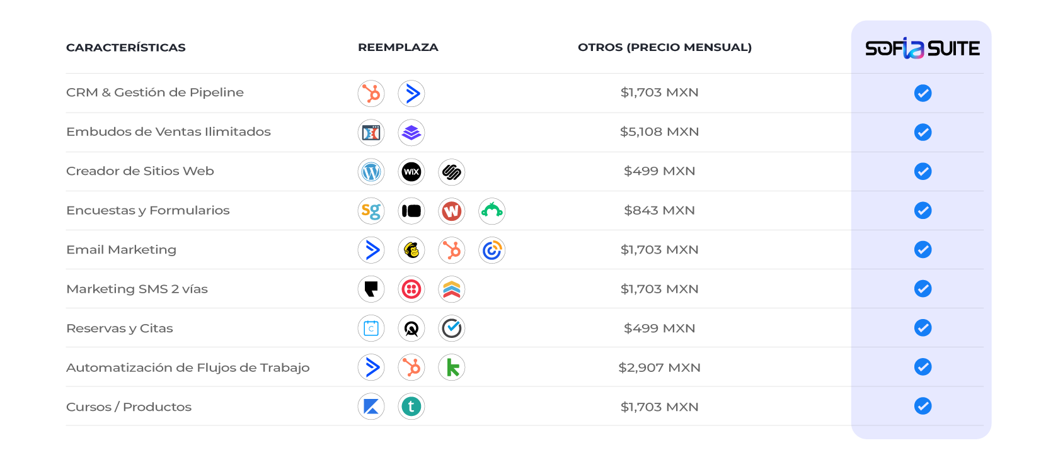Click the Sofia Suite logo
This screenshot has height=460, width=1058.
tap(922, 48)
